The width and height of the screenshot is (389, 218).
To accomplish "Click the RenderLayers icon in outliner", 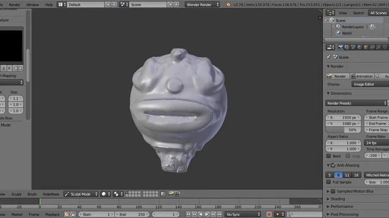I will coord(339,27).
